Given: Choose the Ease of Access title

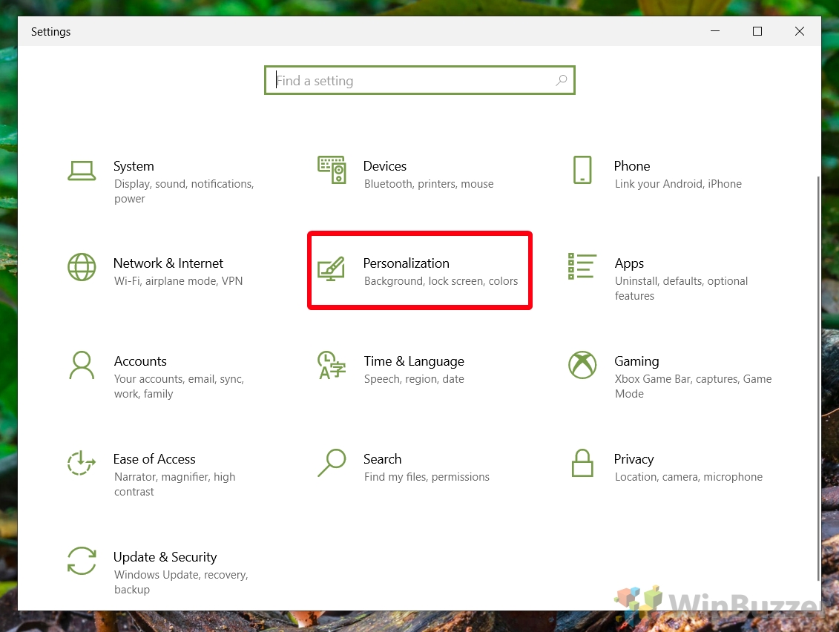Looking at the screenshot, I should [x=154, y=459].
